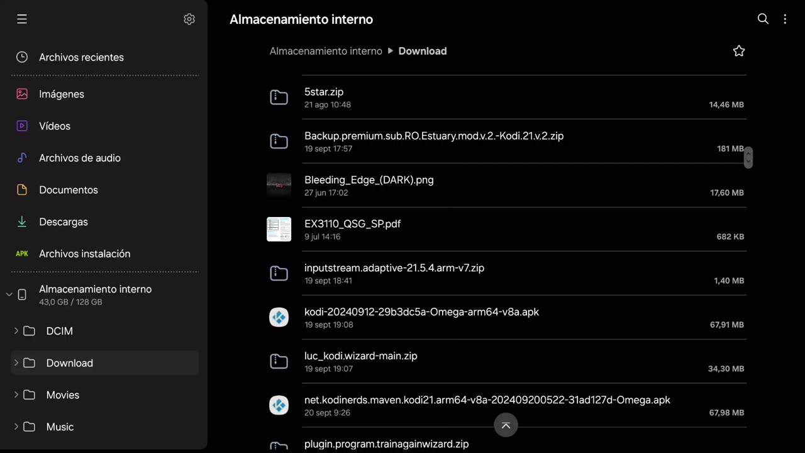The height and width of the screenshot is (453, 805).
Task: Click the phone icon for Almacenamiento interno
Action: [22, 294]
